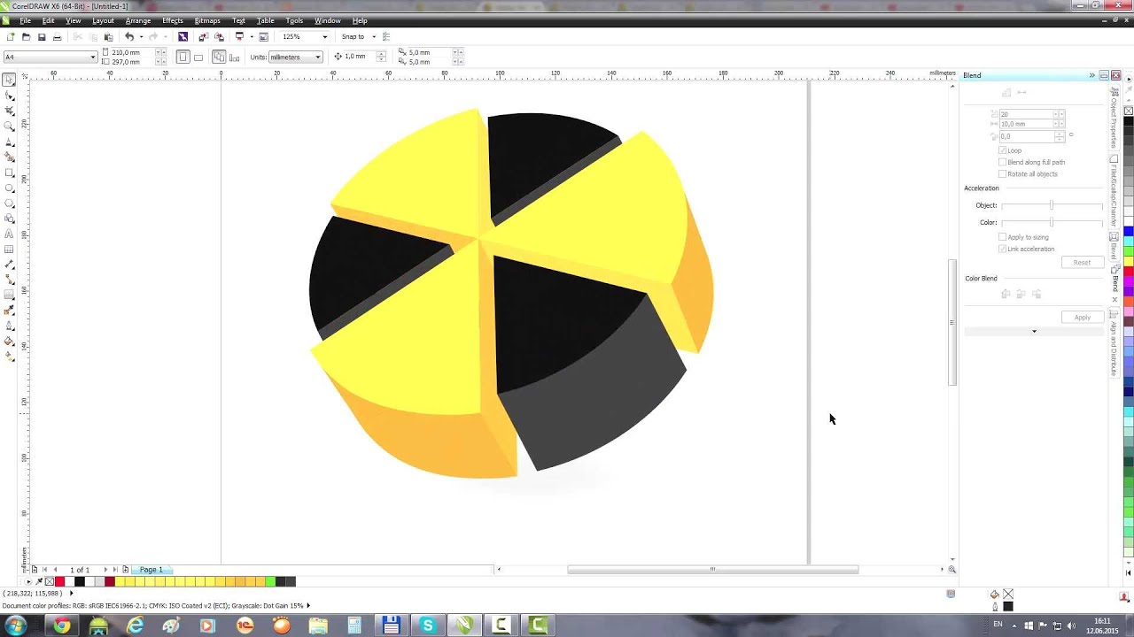
Task: Open the zoom level 125% dropdown
Action: coord(324,37)
